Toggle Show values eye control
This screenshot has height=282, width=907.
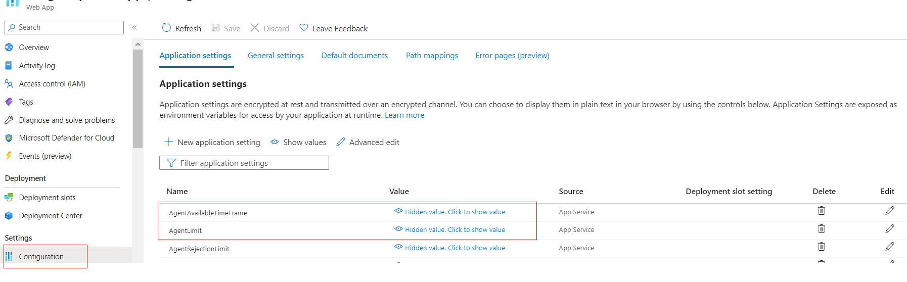tap(298, 143)
